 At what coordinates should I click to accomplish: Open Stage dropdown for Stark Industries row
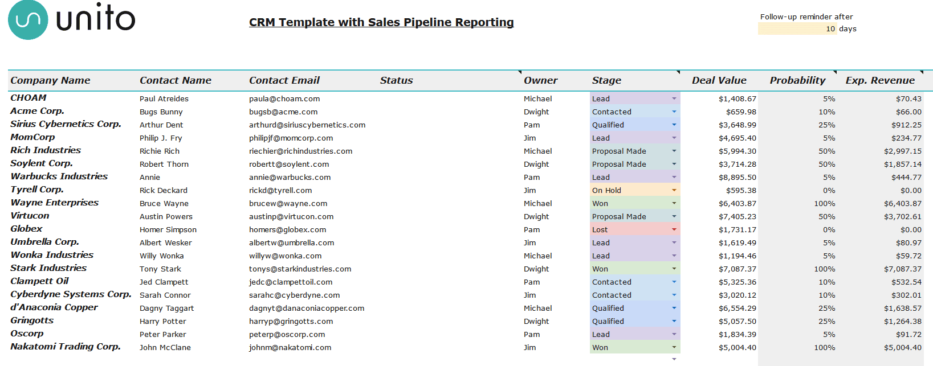click(x=674, y=269)
